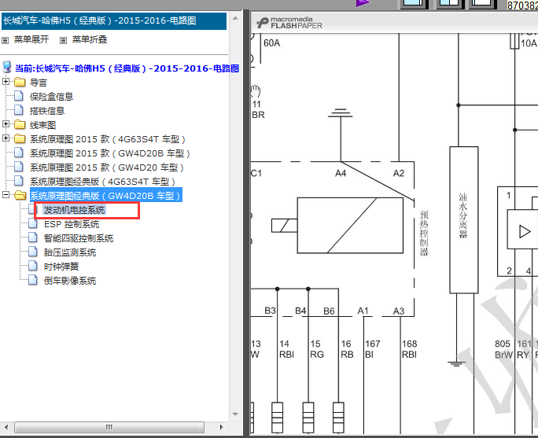
Task: Click the 60A fuse label in the diagram
Action: [271, 43]
